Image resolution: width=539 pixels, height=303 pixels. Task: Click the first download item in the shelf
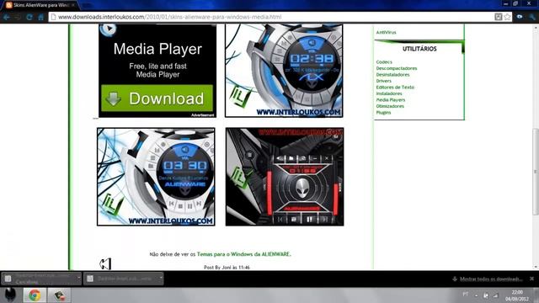(39, 279)
